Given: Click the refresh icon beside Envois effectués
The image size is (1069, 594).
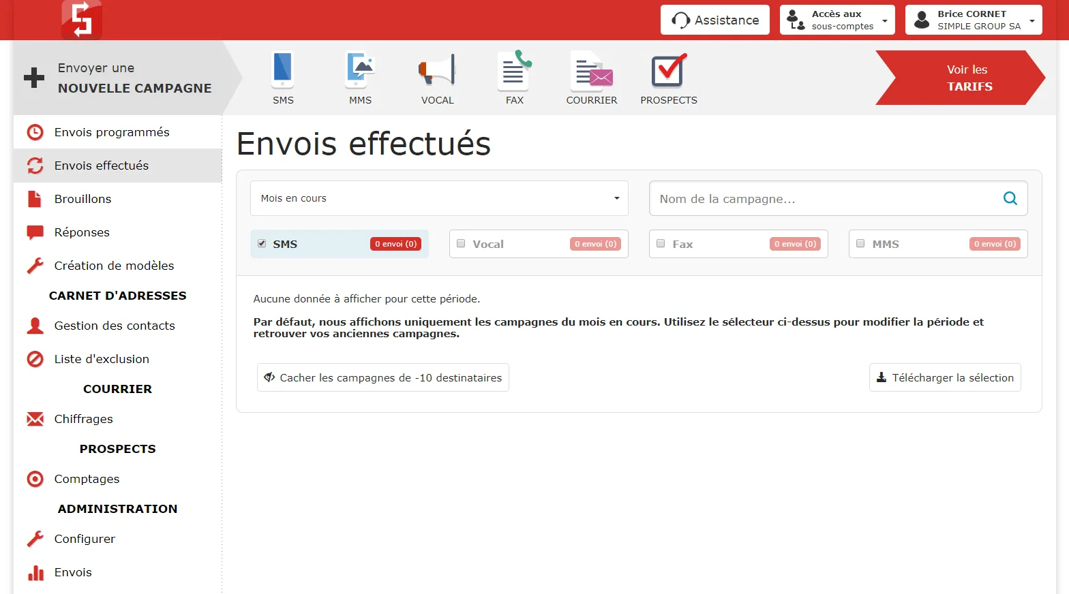Looking at the screenshot, I should [35, 166].
